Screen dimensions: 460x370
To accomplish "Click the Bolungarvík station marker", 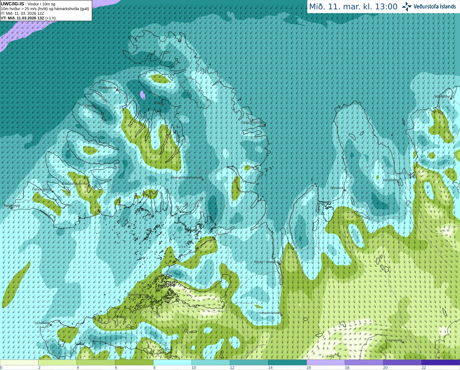I will click(x=117, y=90).
